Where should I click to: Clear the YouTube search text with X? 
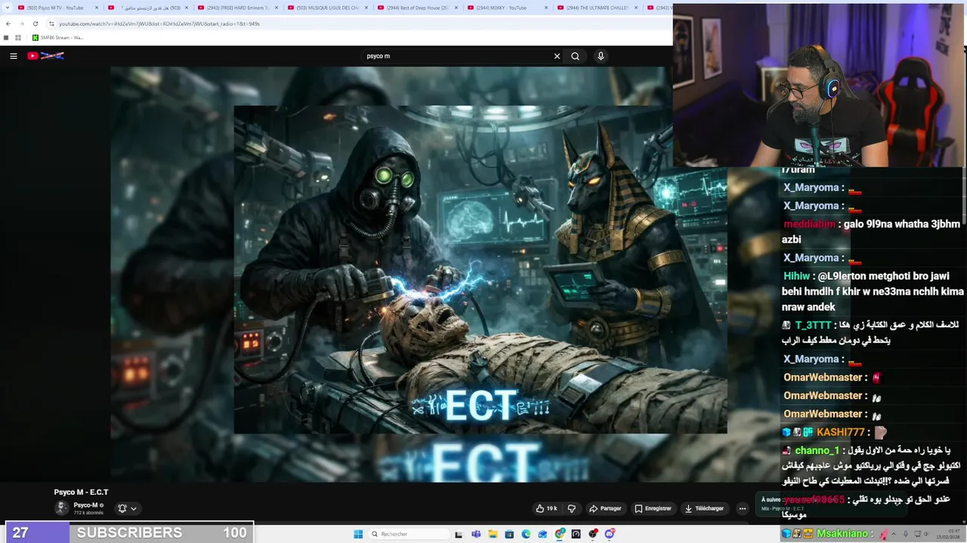557,56
